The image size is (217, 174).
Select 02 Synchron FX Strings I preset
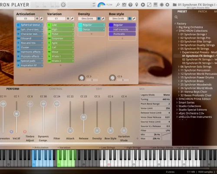[199, 60]
